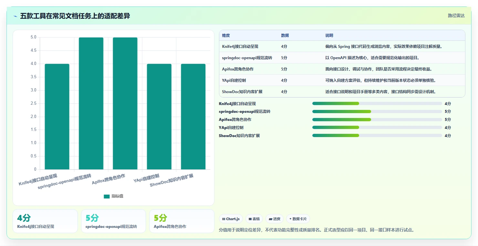
Task: Open the 5分 springdoc-openapi规范流转 data card
Action: click(x=114, y=221)
